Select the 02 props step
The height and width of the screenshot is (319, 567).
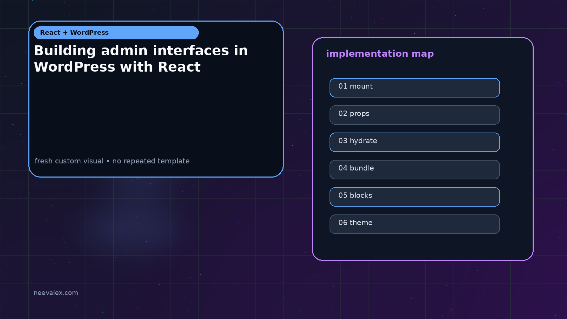(415, 115)
